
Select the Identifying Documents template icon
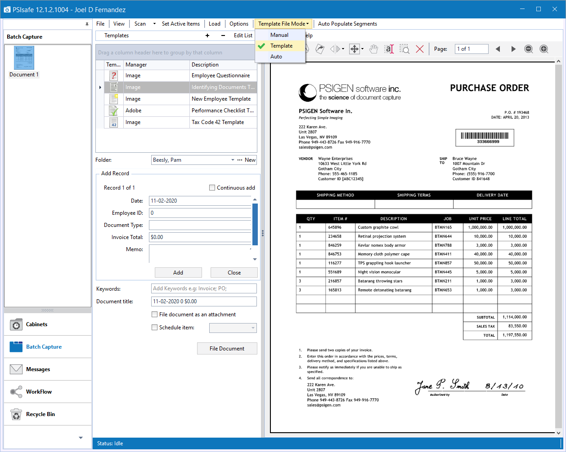pos(114,87)
